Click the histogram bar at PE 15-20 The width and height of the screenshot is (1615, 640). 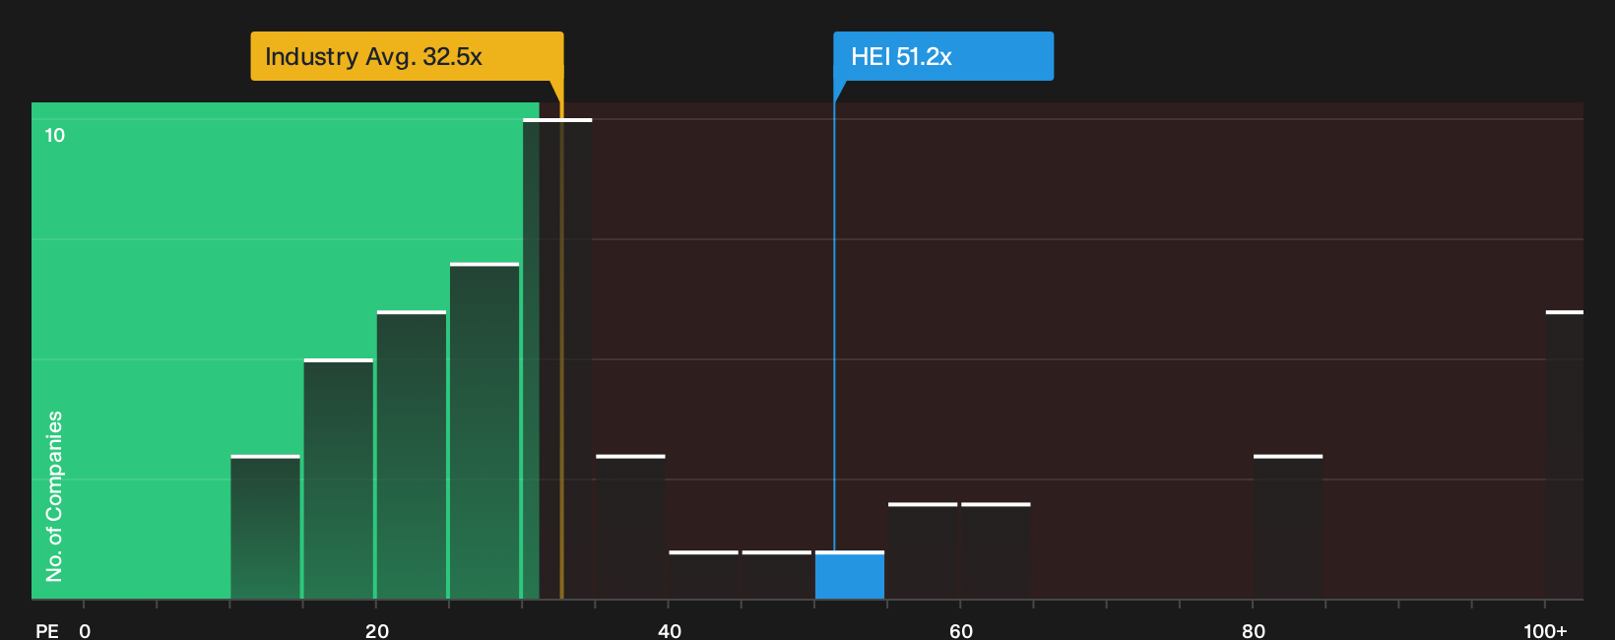click(339, 479)
